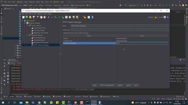Collapse the Modulo Tramites thread group arrow
Viewport: 188px width, 105px height.
pos(25,23)
